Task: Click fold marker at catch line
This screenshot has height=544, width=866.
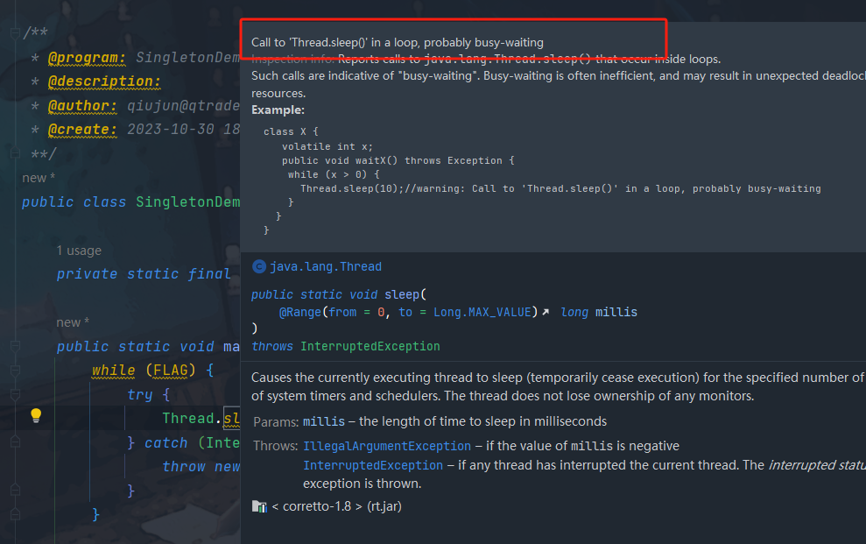Action: [16, 442]
